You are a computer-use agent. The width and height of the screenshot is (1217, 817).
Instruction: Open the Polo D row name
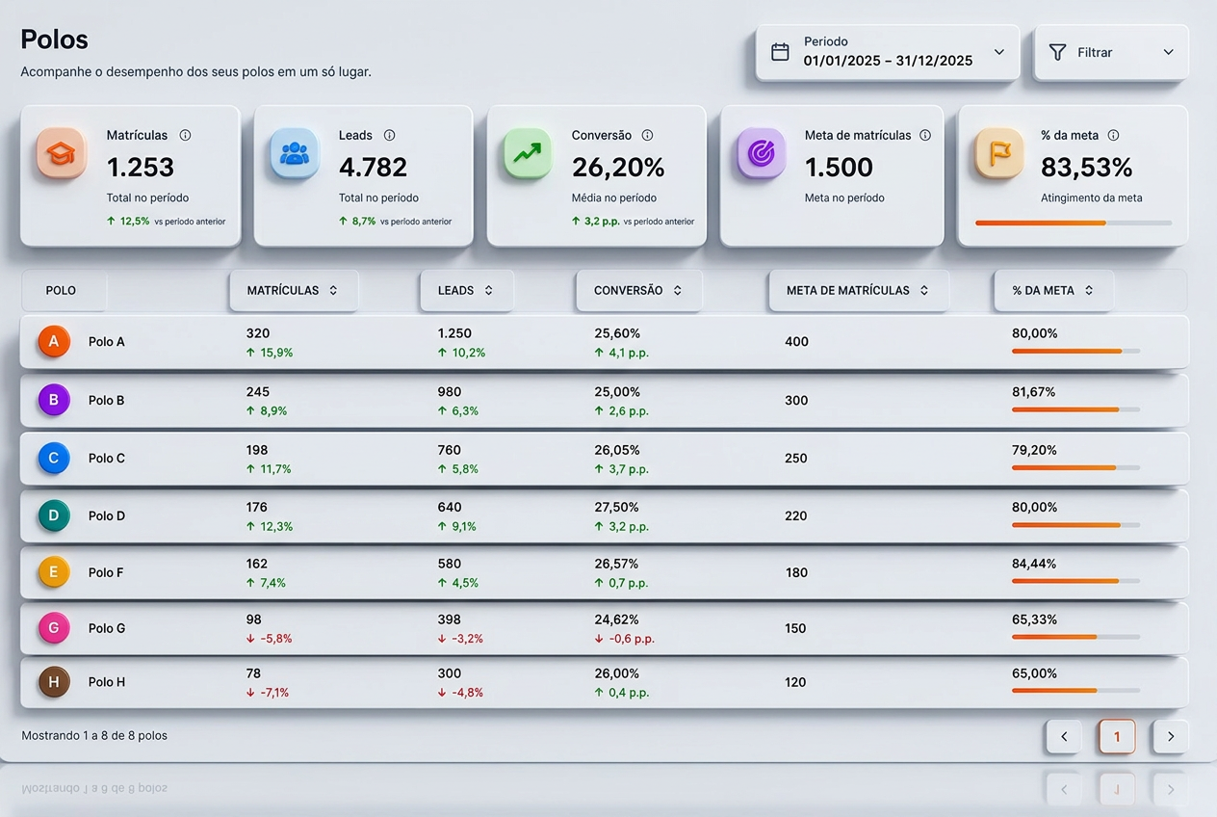coord(107,515)
